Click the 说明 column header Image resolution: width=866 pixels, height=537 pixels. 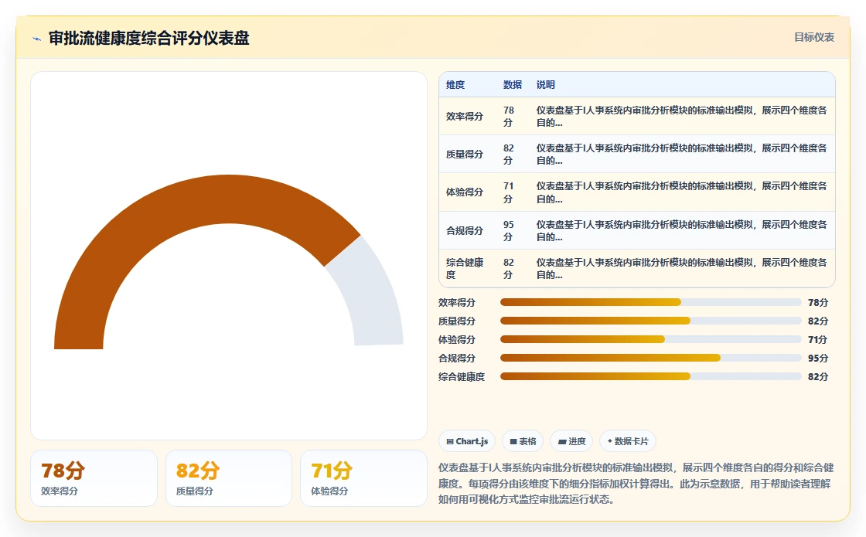pos(545,84)
